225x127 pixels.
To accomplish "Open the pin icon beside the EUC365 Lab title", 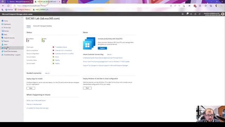I will click(x=63, y=19).
